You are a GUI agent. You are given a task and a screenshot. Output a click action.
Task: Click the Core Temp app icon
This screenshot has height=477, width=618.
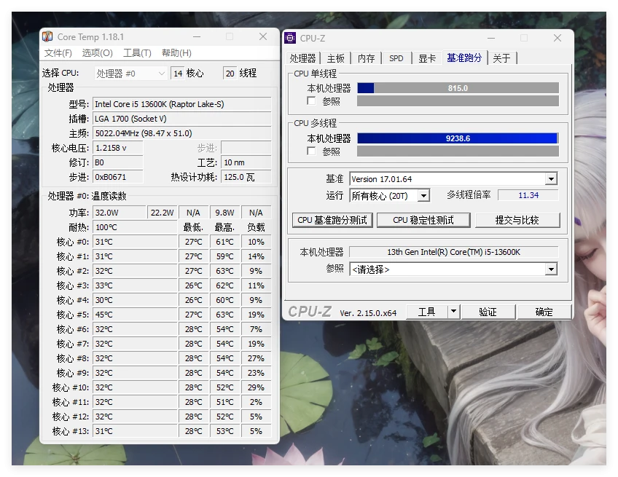(47, 37)
